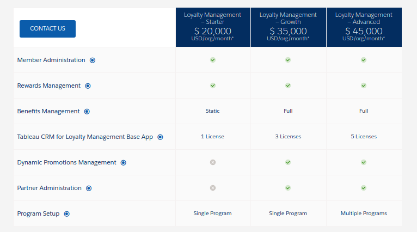Click info icon beside Rewards Management
The height and width of the screenshot is (232, 417).
[88, 86]
